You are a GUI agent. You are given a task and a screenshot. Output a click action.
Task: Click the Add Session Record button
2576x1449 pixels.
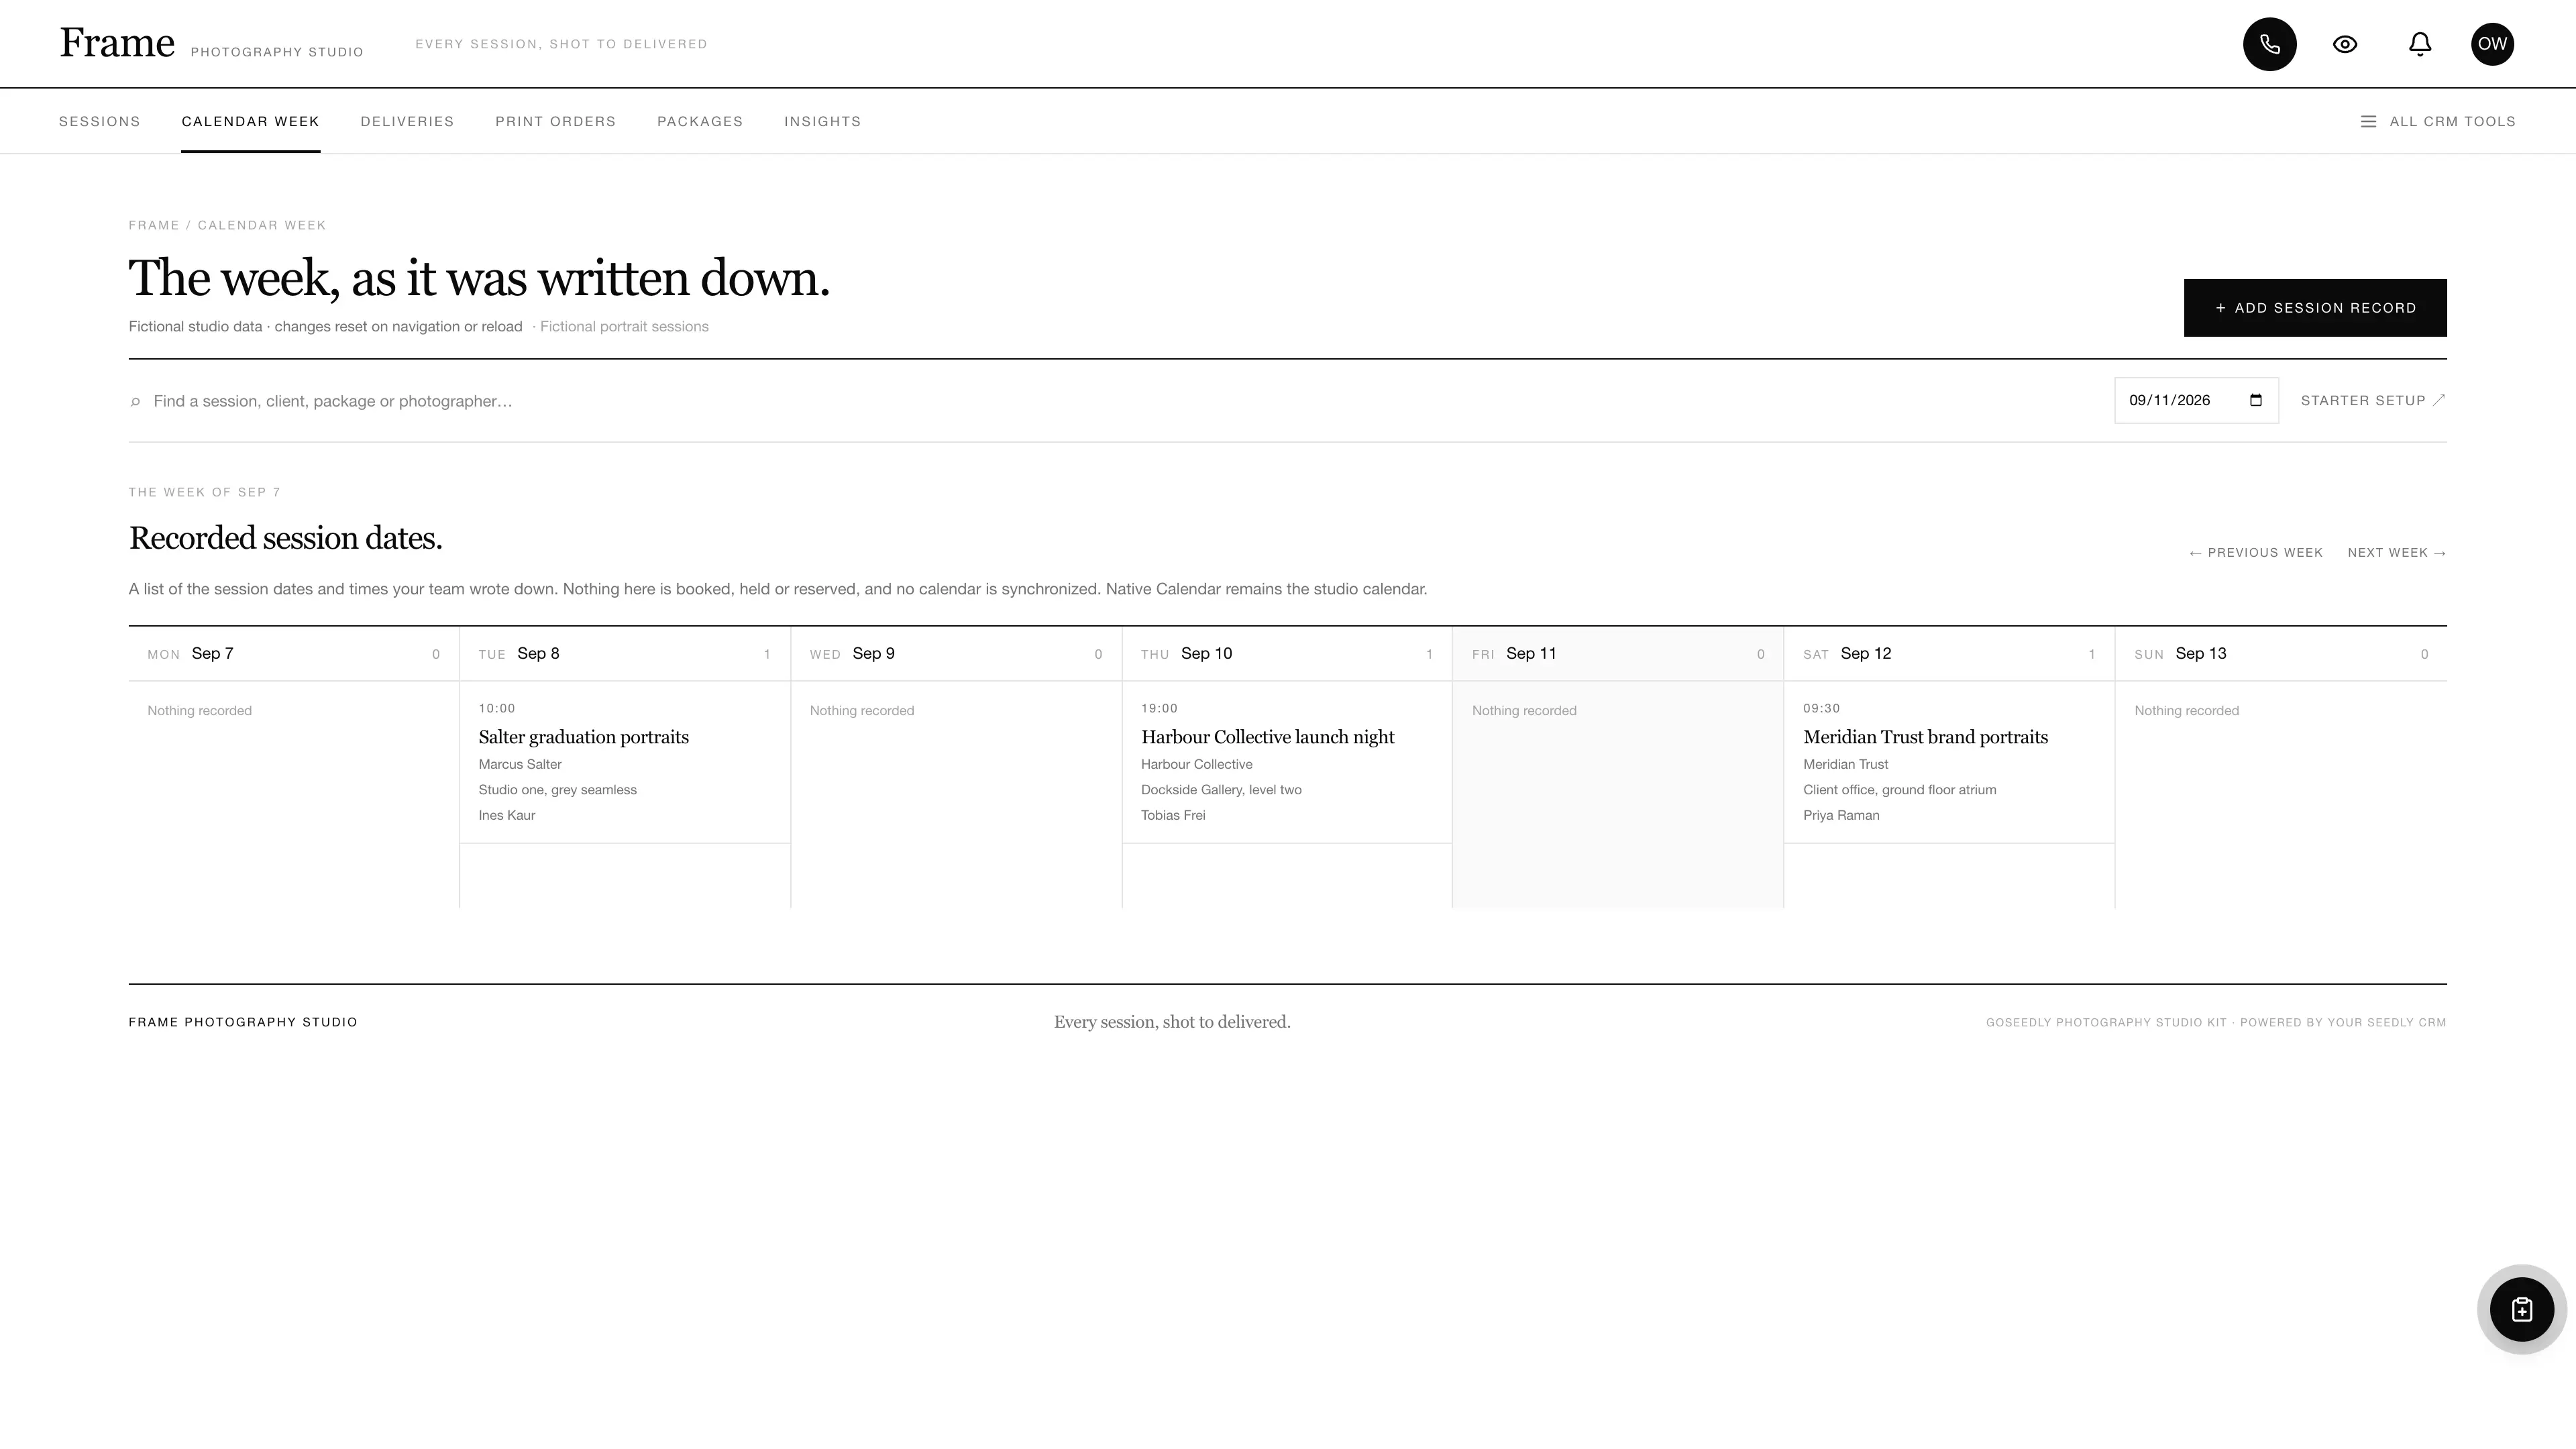(2315, 308)
